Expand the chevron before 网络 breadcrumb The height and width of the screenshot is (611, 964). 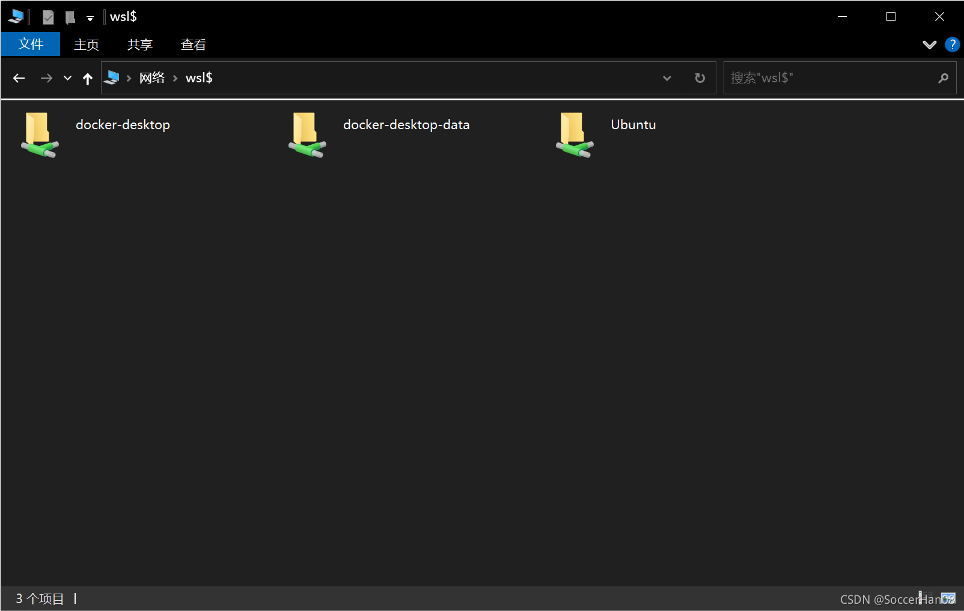129,78
